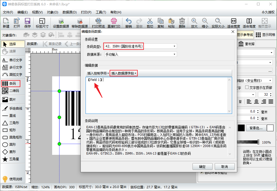Click 整页显示 full page icon

tap(265, 23)
